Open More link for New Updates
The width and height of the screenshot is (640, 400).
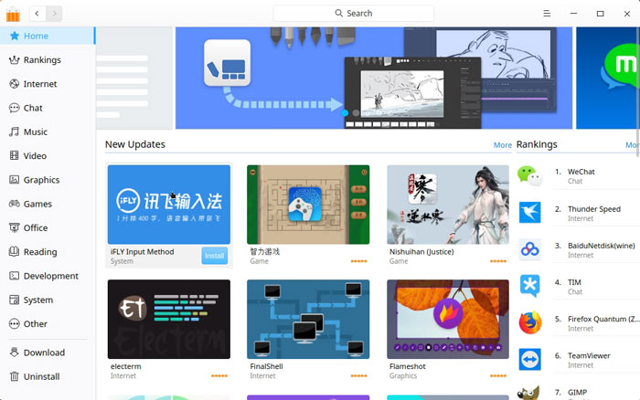pos(503,145)
